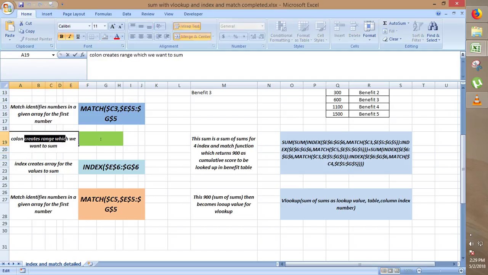Confirm entry with the check mark
Viewport: 488px width, 275px height.
[x=75, y=55]
